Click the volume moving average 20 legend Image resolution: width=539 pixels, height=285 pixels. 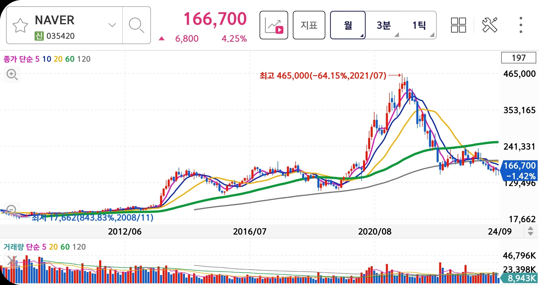[x=53, y=247]
